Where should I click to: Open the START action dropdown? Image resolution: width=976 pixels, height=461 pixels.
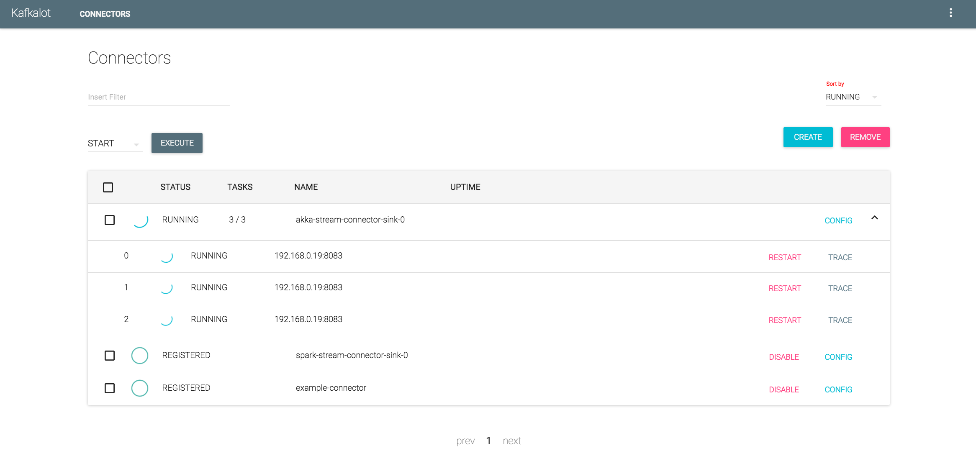pos(115,143)
